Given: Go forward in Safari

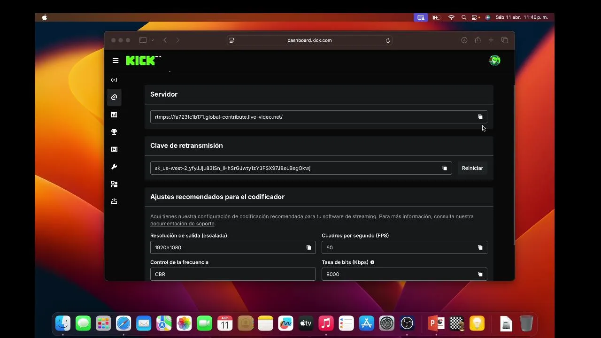Looking at the screenshot, I should (178, 40).
